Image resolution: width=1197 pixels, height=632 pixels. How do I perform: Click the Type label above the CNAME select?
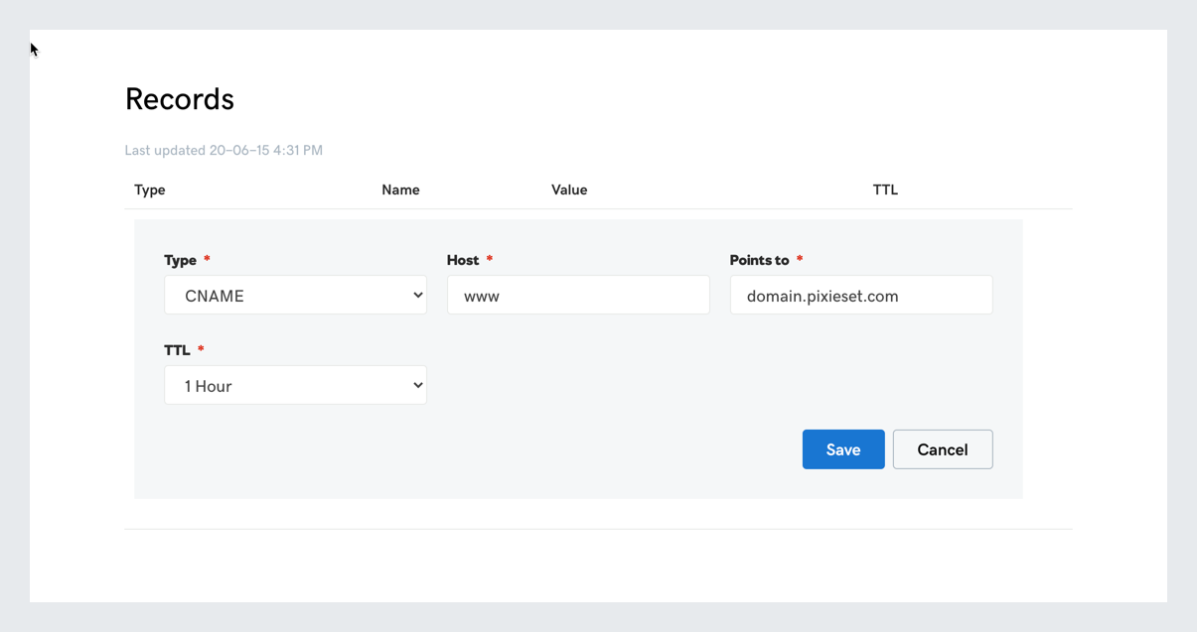180,260
